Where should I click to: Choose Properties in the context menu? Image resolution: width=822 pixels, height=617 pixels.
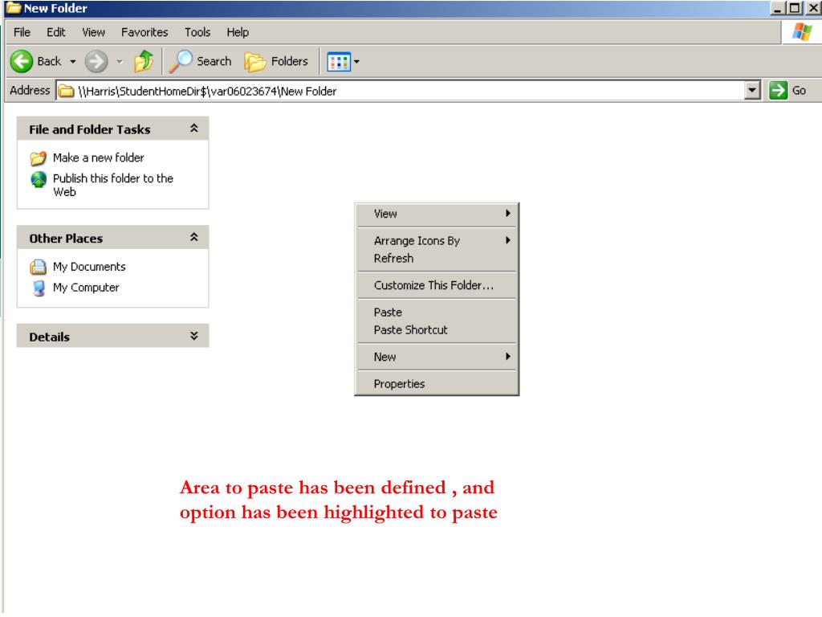(x=399, y=384)
